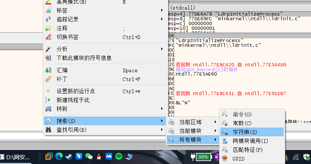
Task: Choose 匹配特征(P) search option
Action: pyautogui.click(x=252, y=150)
